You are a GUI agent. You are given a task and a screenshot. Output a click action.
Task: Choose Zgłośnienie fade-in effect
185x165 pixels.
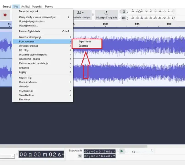click(87, 41)
